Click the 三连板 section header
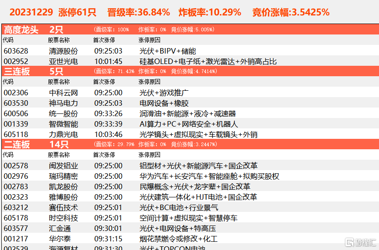Image resolution: width=379 pixels, height=250 pixels. (x=190, y=71)
